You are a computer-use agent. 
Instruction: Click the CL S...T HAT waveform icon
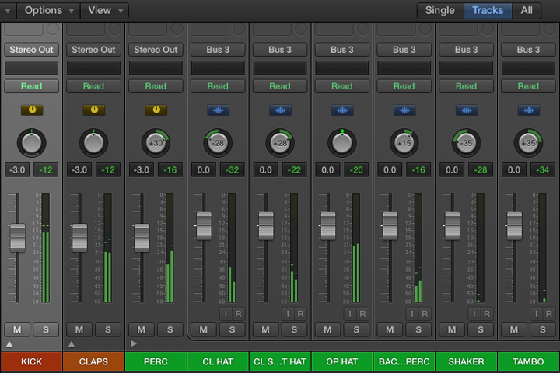point(280,110)
